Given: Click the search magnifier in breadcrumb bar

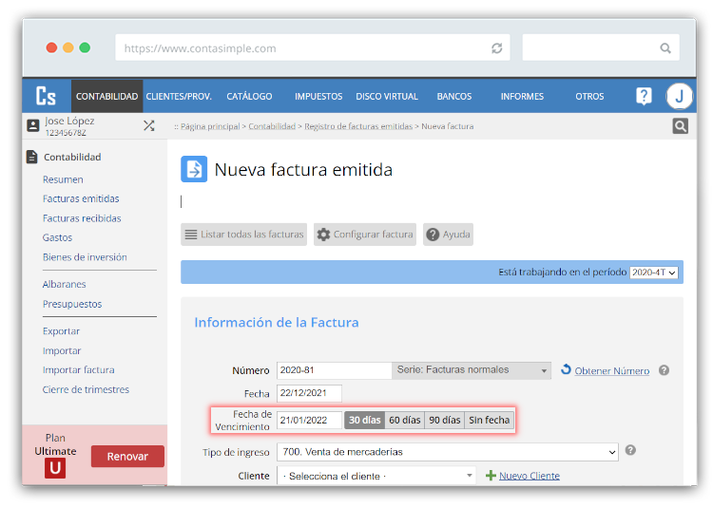Looking at the screenshot, I should click(681, 125).
